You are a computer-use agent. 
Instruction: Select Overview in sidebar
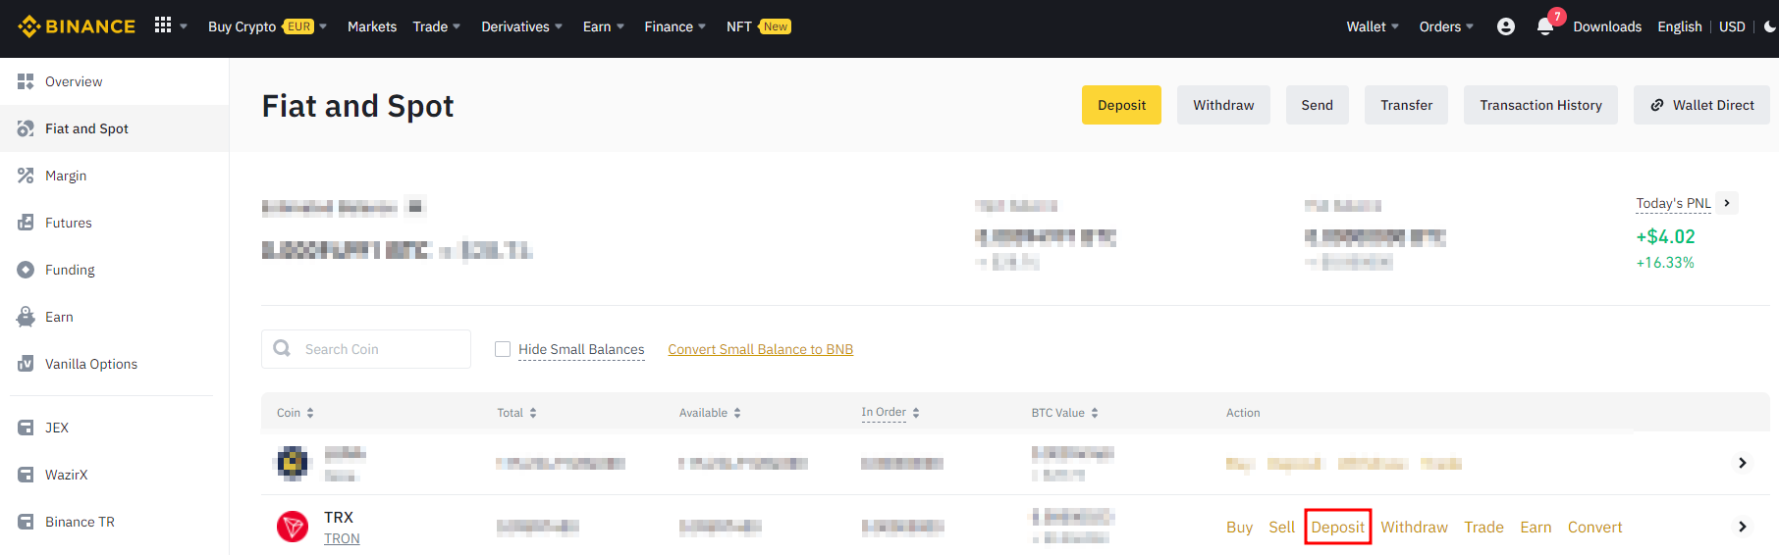coord(114,81)
